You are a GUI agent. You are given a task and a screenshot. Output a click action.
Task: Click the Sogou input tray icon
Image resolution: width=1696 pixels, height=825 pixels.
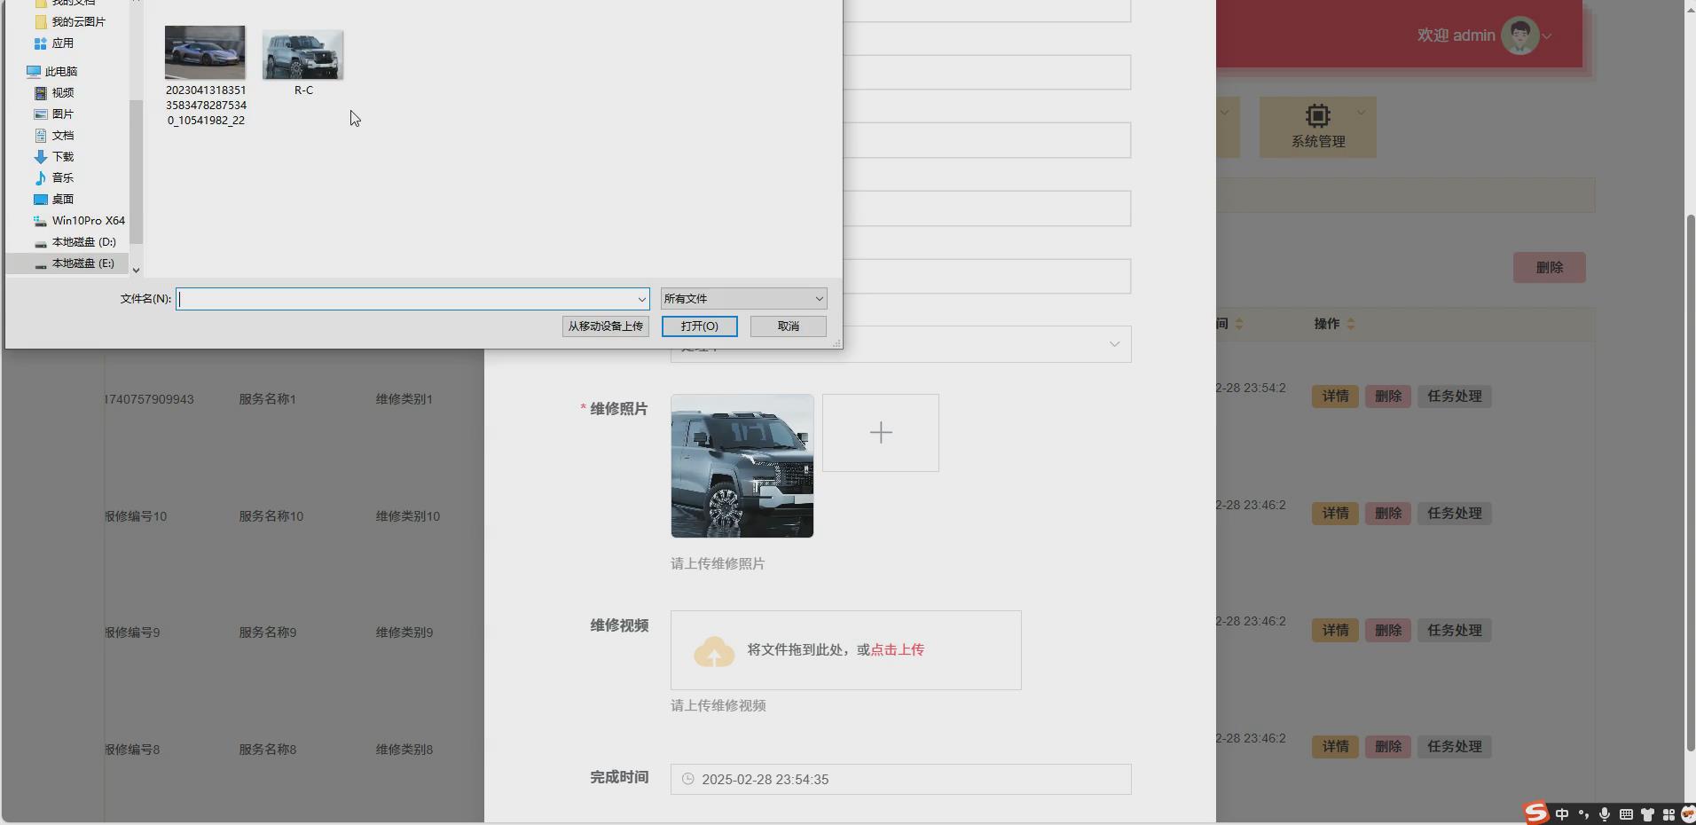pos(1535,813)
